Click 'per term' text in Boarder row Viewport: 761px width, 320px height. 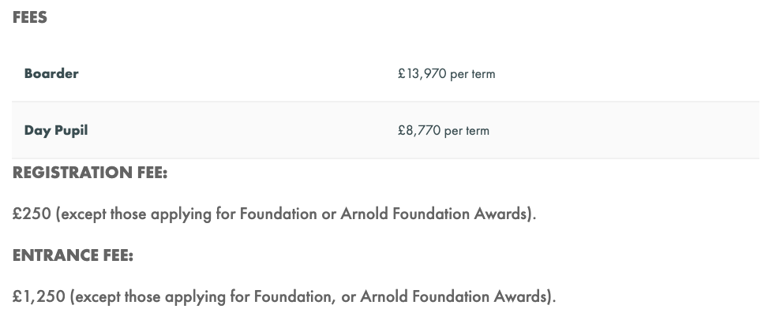click(473, 75)
